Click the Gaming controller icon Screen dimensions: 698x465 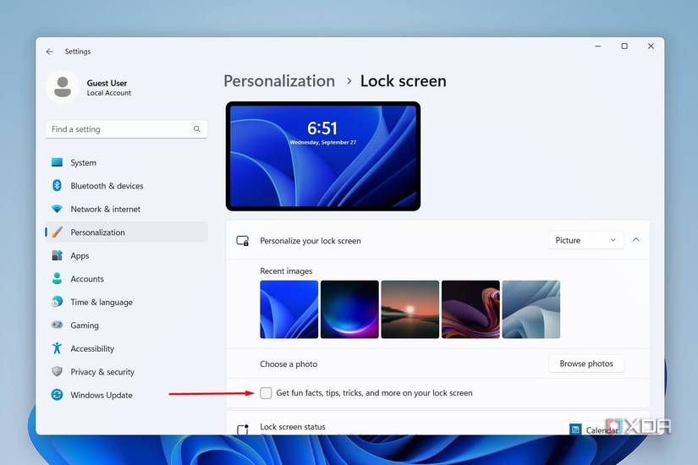tap(57, 325)
